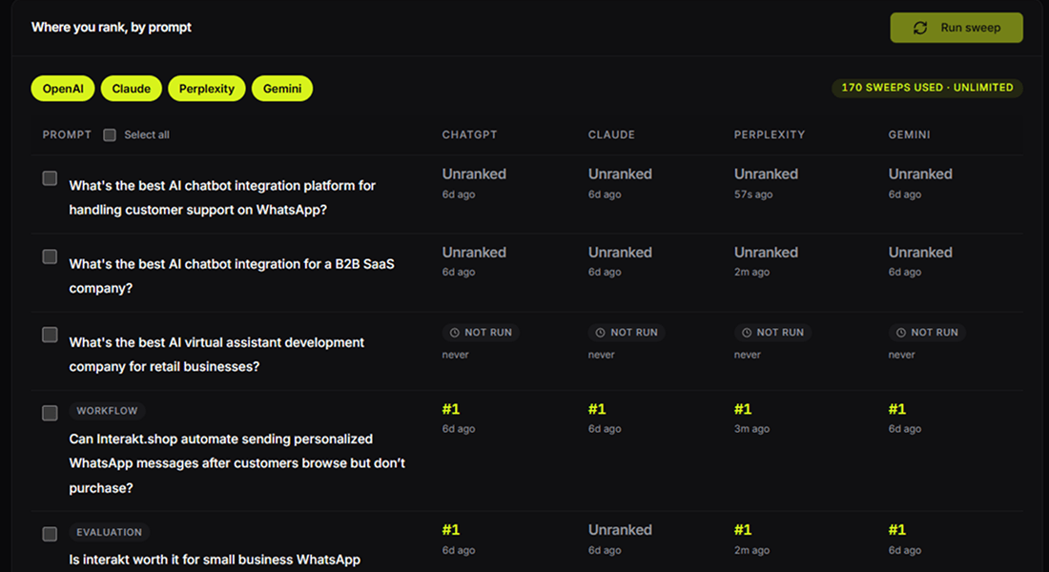The image size is (1049, 572).
Task: Click Perplexity #1 rank for interakt worth it prompt
Action: 743,530
